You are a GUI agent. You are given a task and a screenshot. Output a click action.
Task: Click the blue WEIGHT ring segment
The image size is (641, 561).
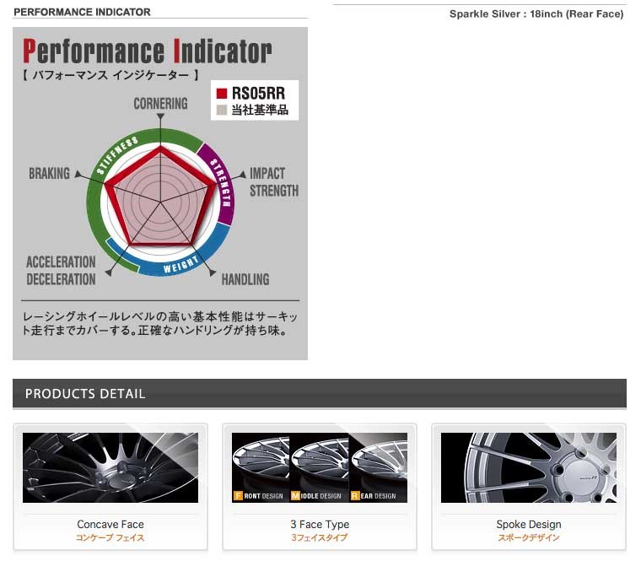click(x=180, y=264)
